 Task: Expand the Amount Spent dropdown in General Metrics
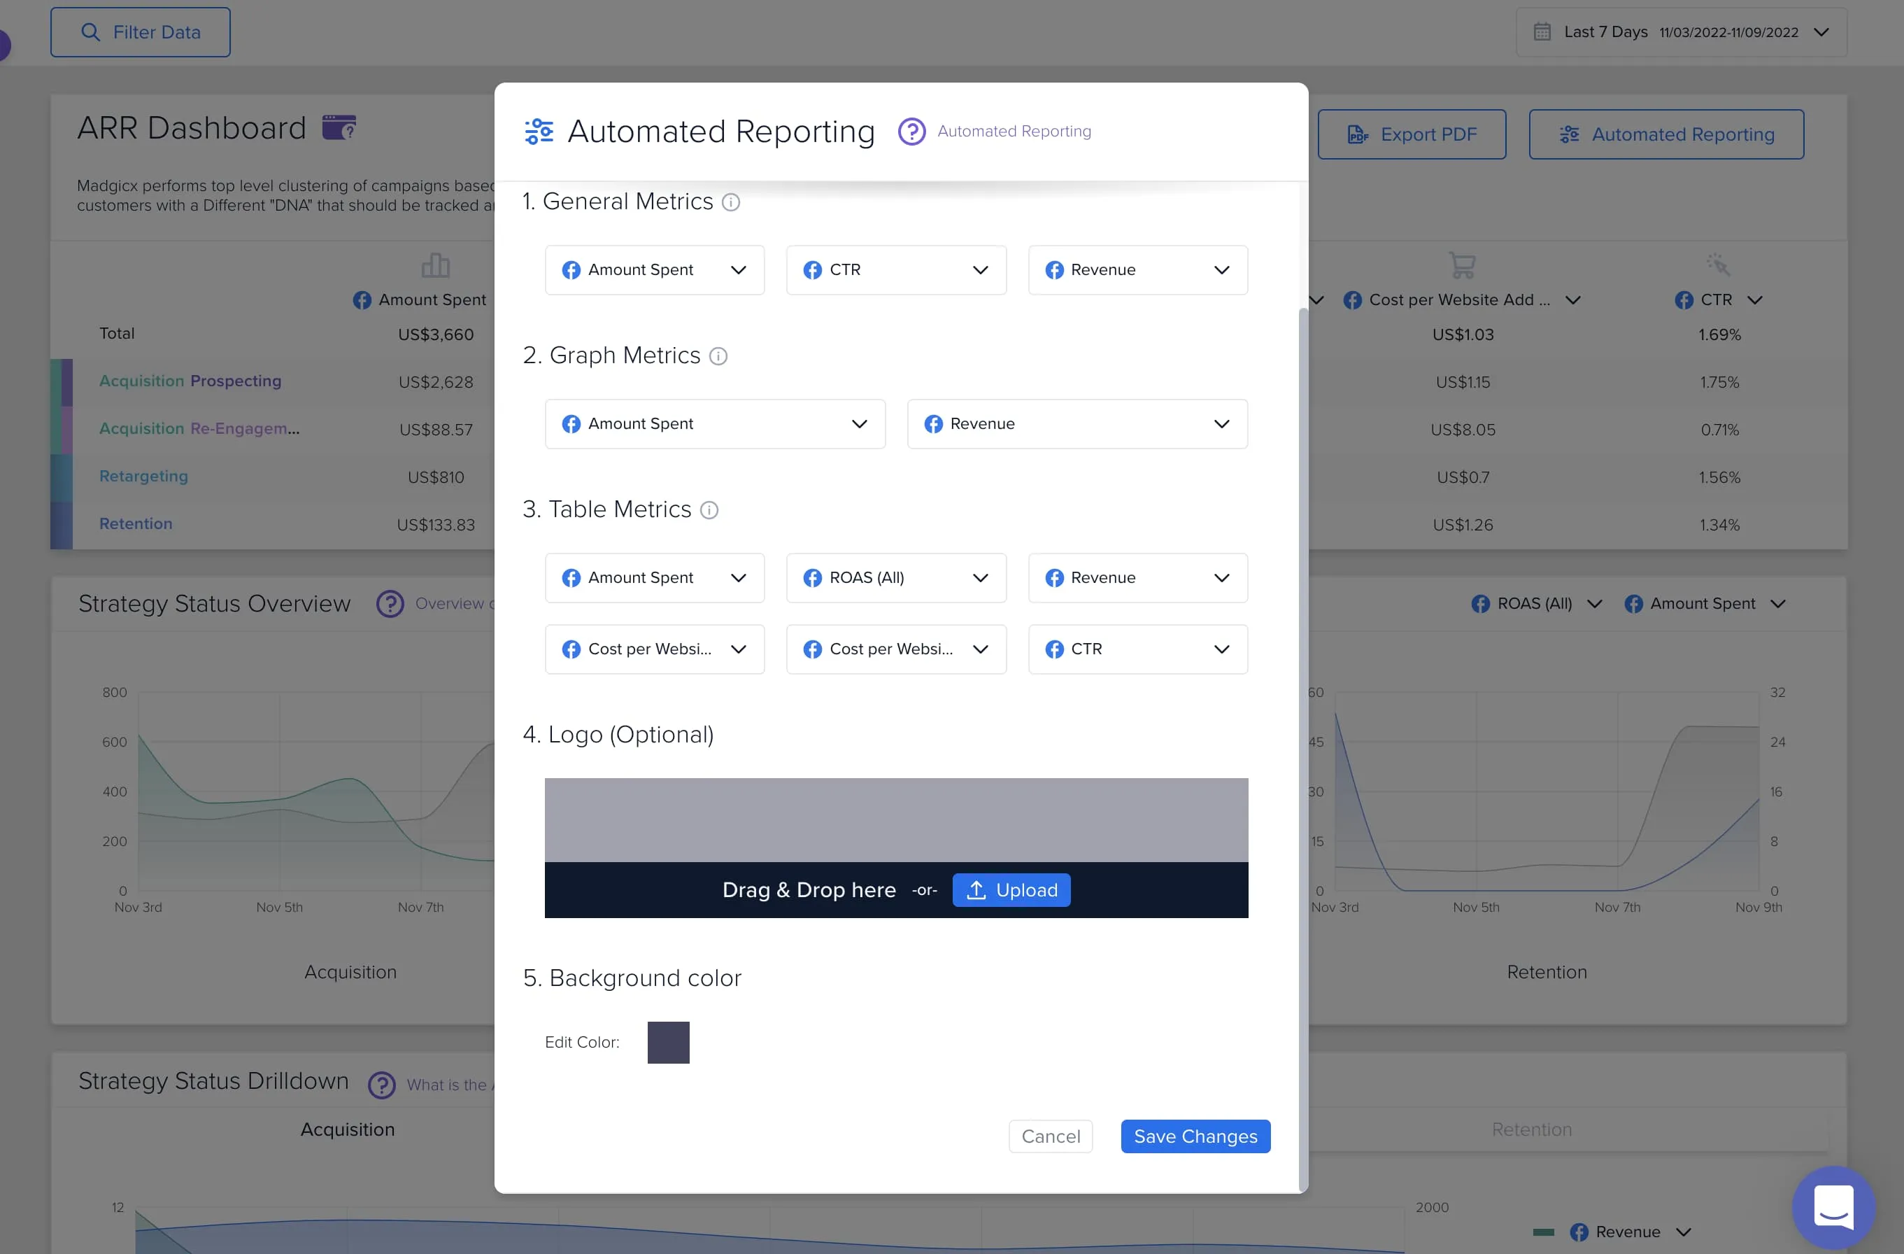737,269
